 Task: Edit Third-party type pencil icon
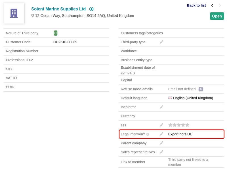click(x=161, y=42)
